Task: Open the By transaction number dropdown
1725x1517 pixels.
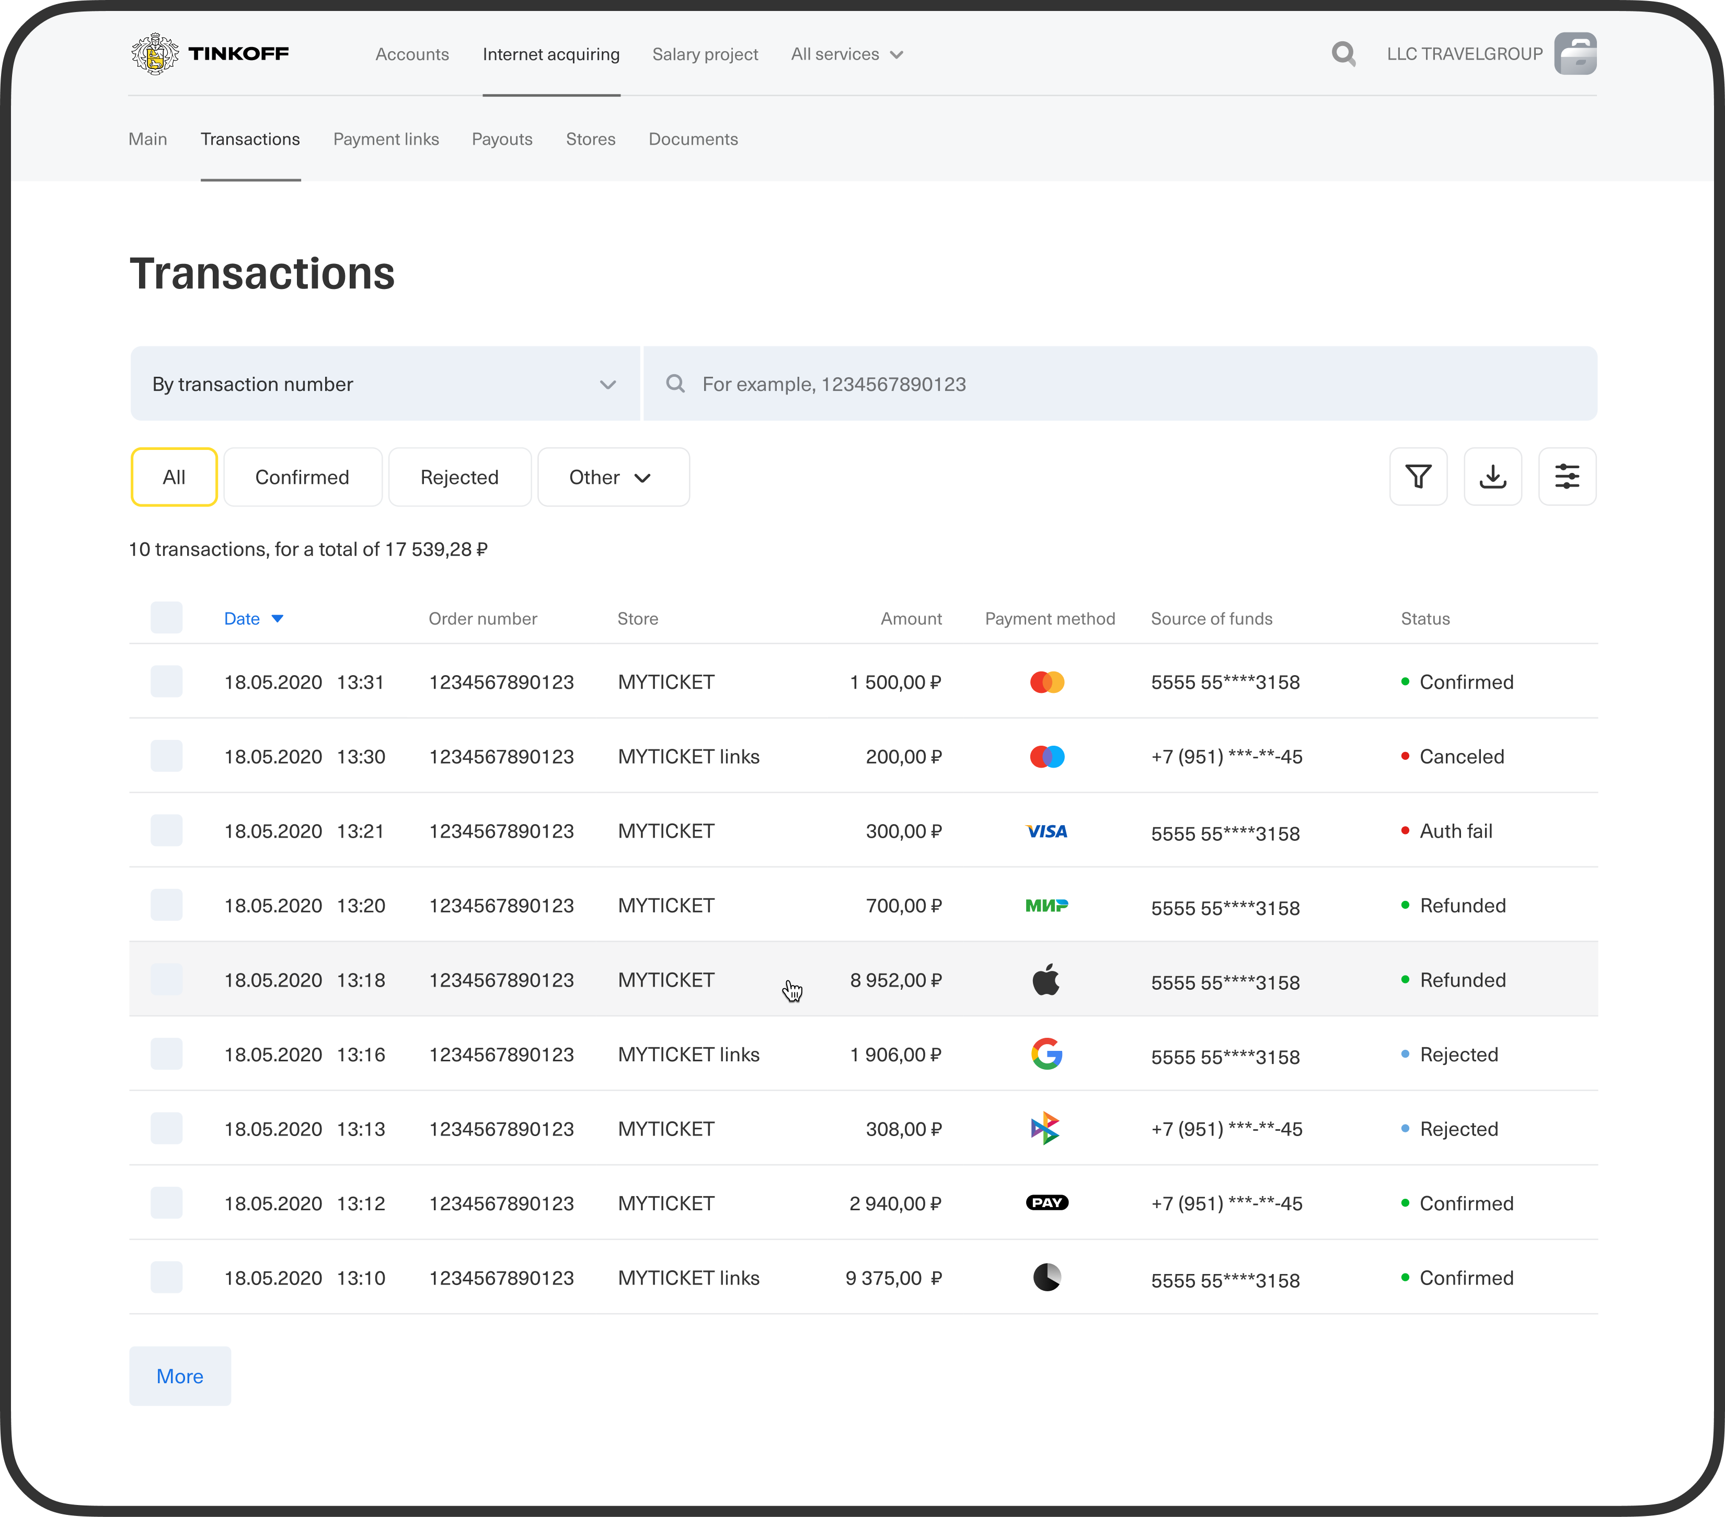Action: coord(385,384)
